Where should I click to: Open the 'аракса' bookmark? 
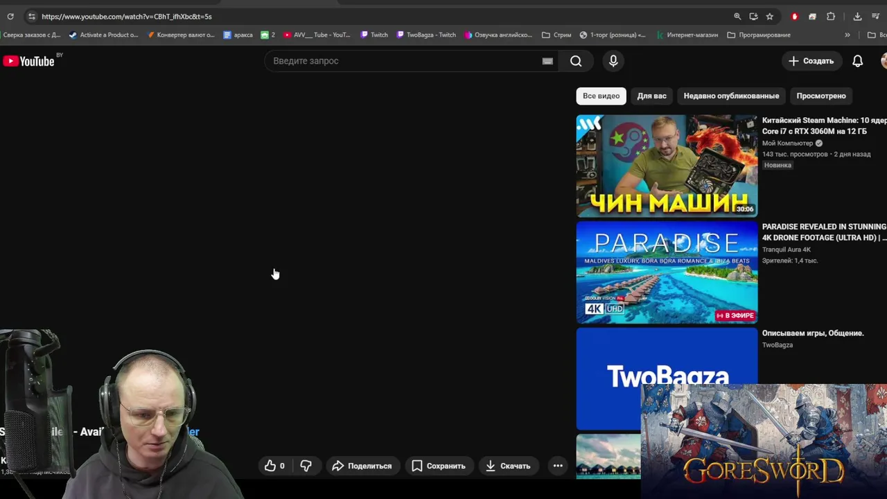238,35
